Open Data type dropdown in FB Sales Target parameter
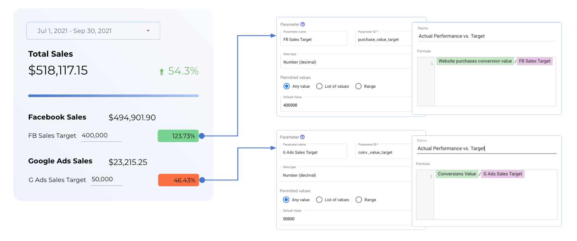Screen dimensions: 577x241 coord(346,61)
